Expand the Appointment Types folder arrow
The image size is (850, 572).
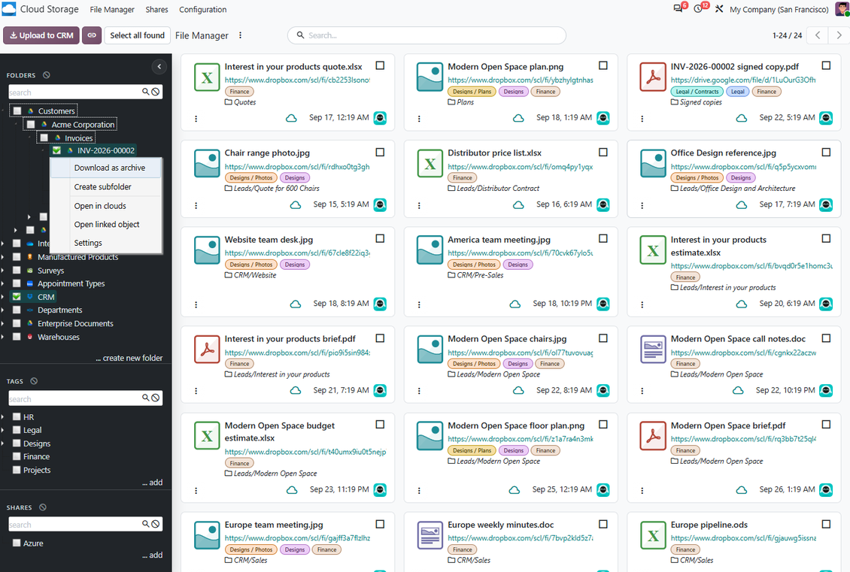click(x=3, y=283)
